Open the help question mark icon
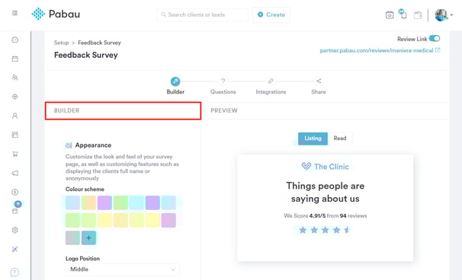The width and height of the screenshot is (462, 280). point(14,272)
